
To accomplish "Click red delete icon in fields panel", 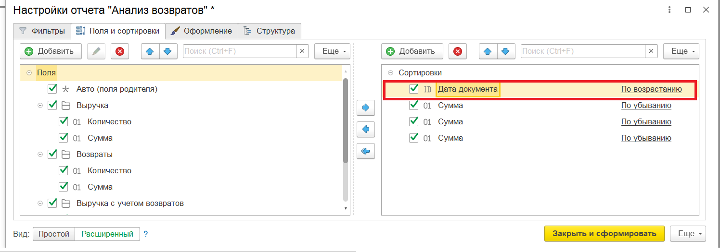I will pos(120,51).
